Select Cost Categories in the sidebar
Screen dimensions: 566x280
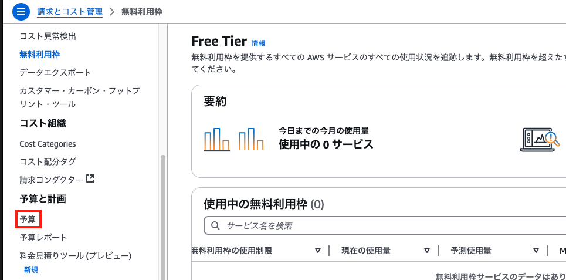point(48,144)
